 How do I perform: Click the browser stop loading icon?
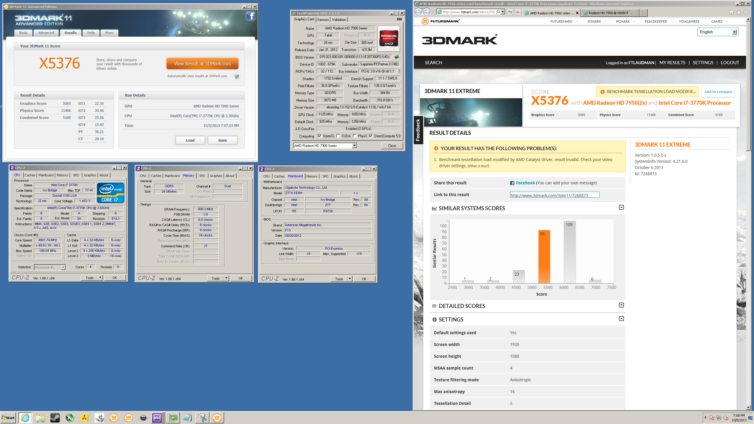click(517, 12)
